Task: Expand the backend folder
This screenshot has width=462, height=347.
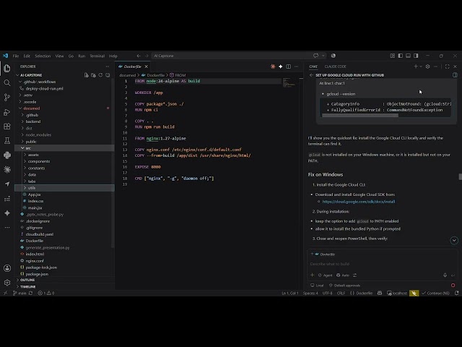Action: [65, 121]
